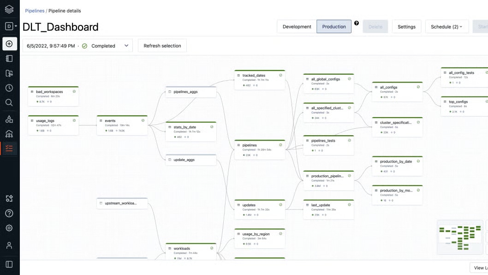This screenshot has height=275, width=488.
Task: Open the Repos icon in sidebar
Action: [x=9, y=73]
